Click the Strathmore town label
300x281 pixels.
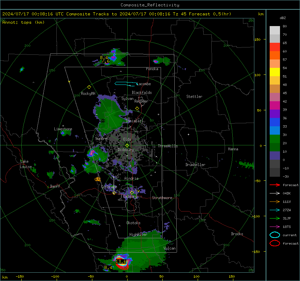[x=162, y=198]
